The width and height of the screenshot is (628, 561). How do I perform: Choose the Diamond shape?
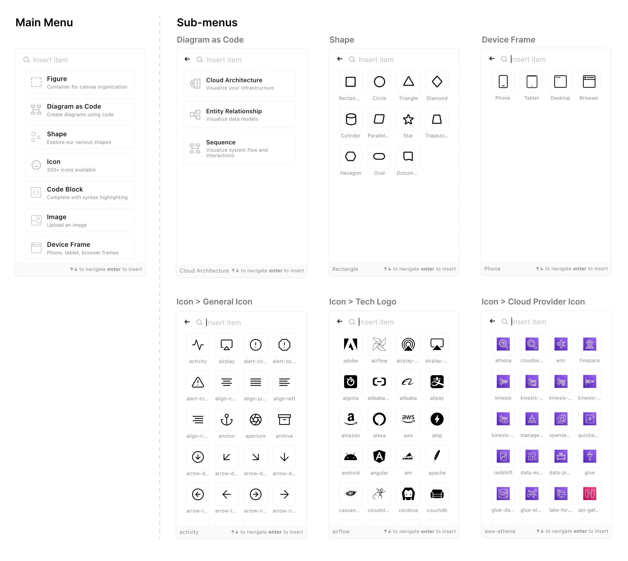tap(437, 82)
